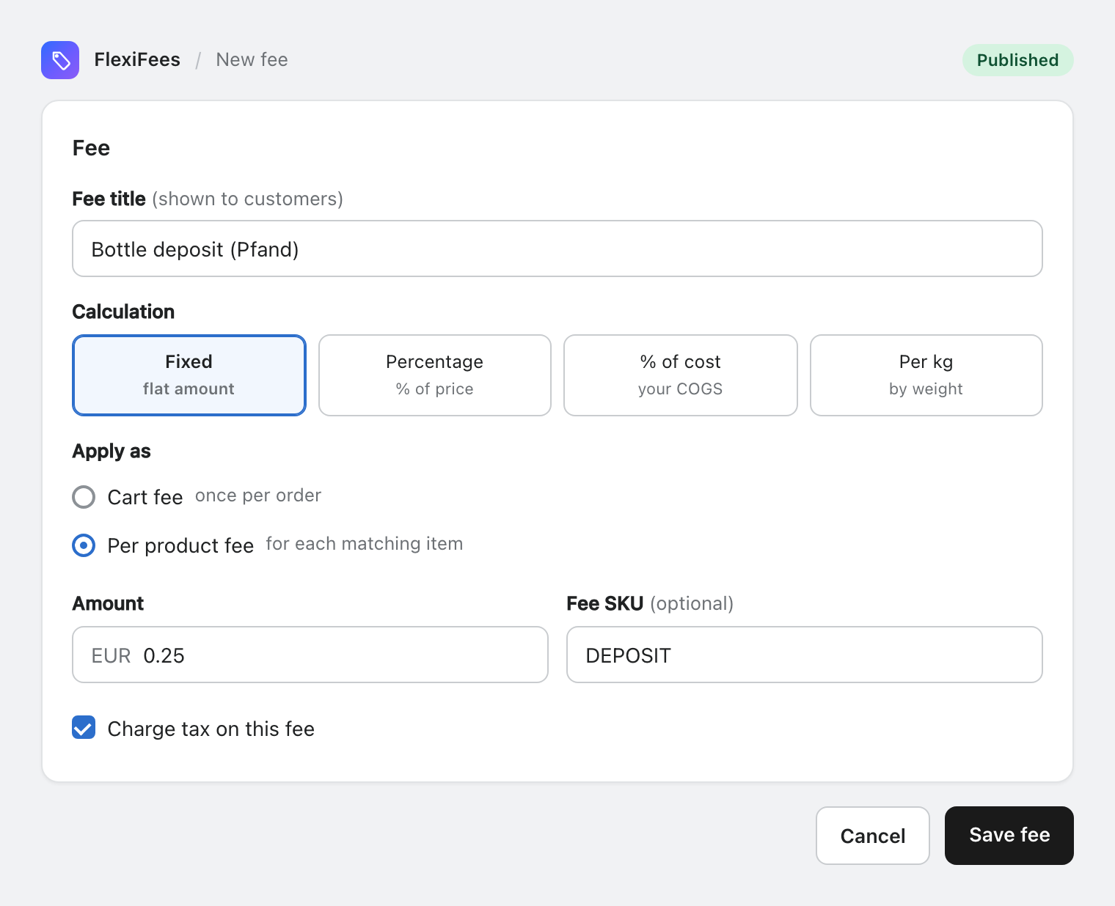Click the 'once per order' hint text

[x=258, y=496]
